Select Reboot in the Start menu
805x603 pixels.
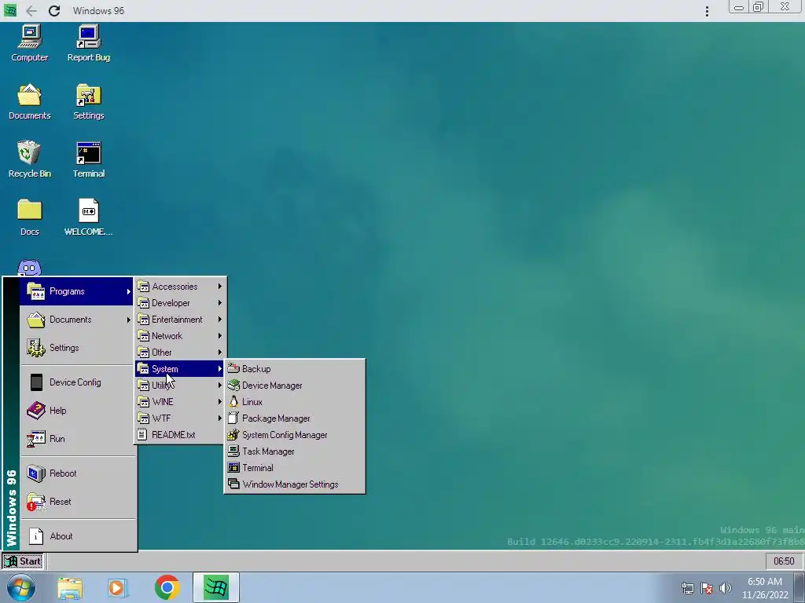tap(78, 473)
